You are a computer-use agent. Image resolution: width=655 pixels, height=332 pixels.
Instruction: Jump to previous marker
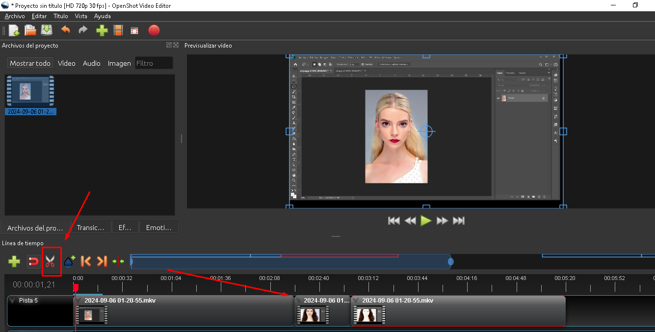point(85,261)
